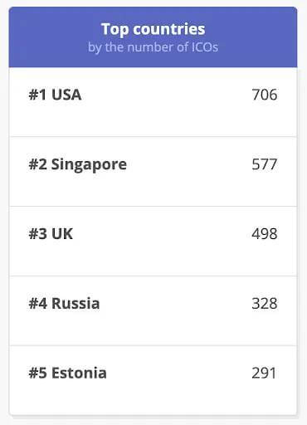307x425 pixels.
Task: Select the UK row in the list
Action: pos(153,242)
